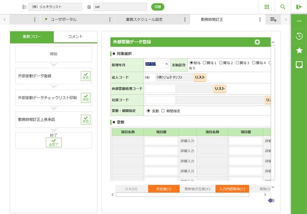
Task: Click the 外部変動処理コード input field
Action: tap(160, 89)
